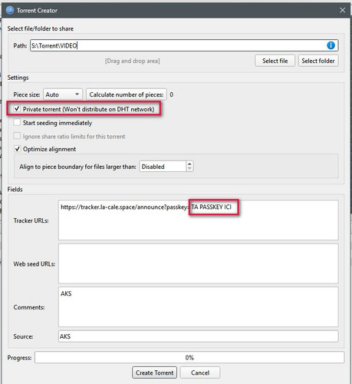Click the Settings section heading
The height and width of the screenshot is (384, 352).
(18, 78)
